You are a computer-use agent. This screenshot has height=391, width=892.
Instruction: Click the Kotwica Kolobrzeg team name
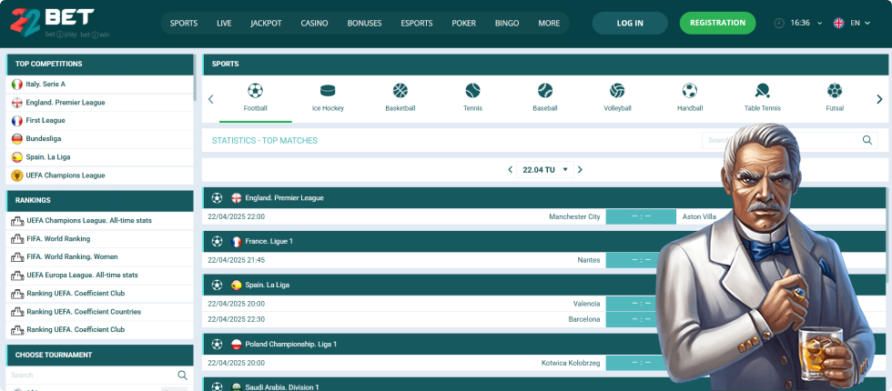[571, 363]
